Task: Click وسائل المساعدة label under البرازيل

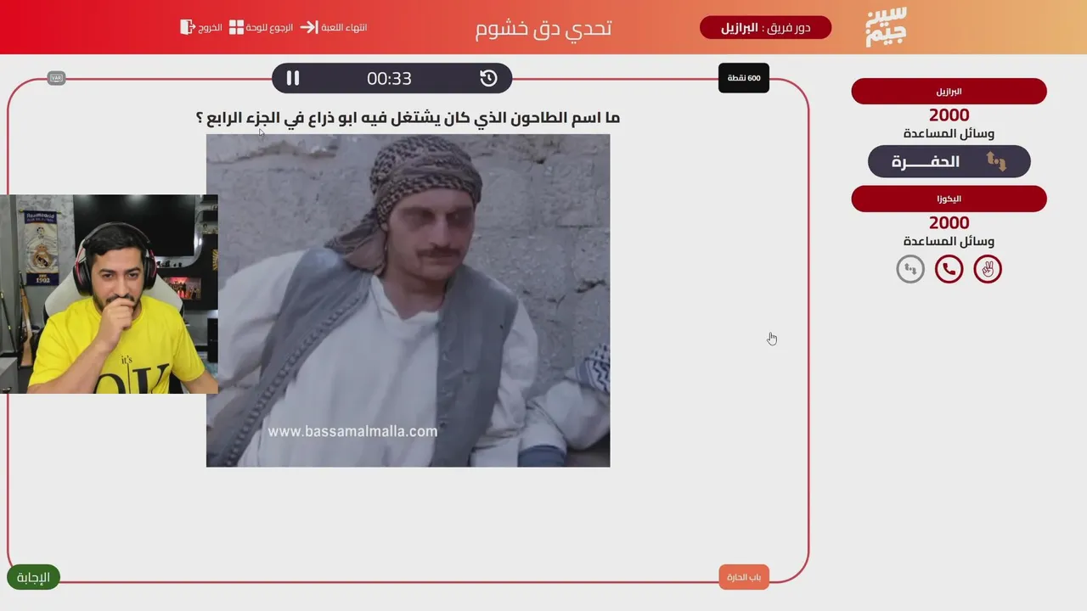Action: pyautogui.click(x=949, y=134)
